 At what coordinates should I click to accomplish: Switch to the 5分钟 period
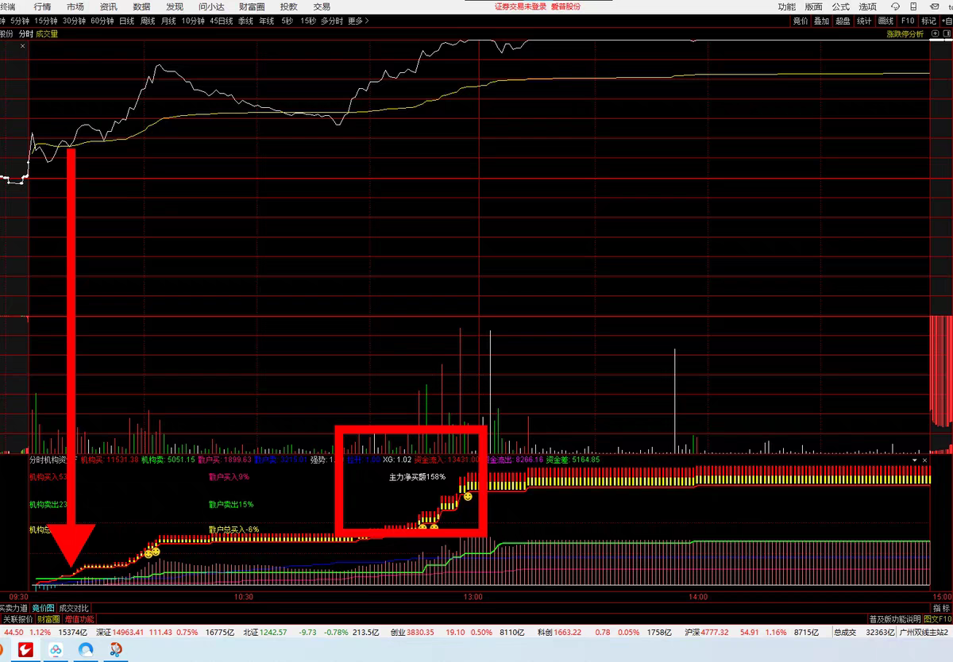20,21
